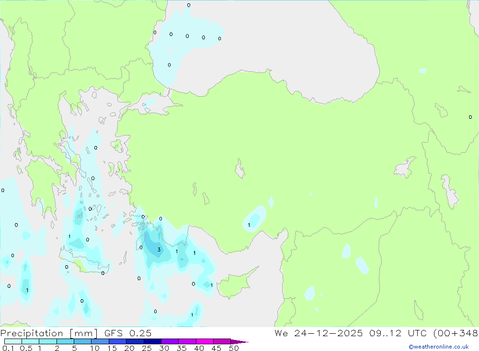Choose the 25–30 mm navy legend box
The height and width of the screenshot is (351, 479).
tap(152, 341)
